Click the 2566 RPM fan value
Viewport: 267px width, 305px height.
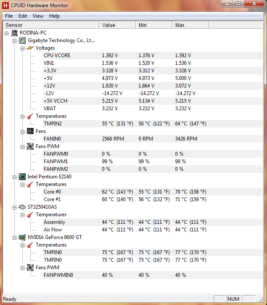pyautogui.click(x=113, y=139)
